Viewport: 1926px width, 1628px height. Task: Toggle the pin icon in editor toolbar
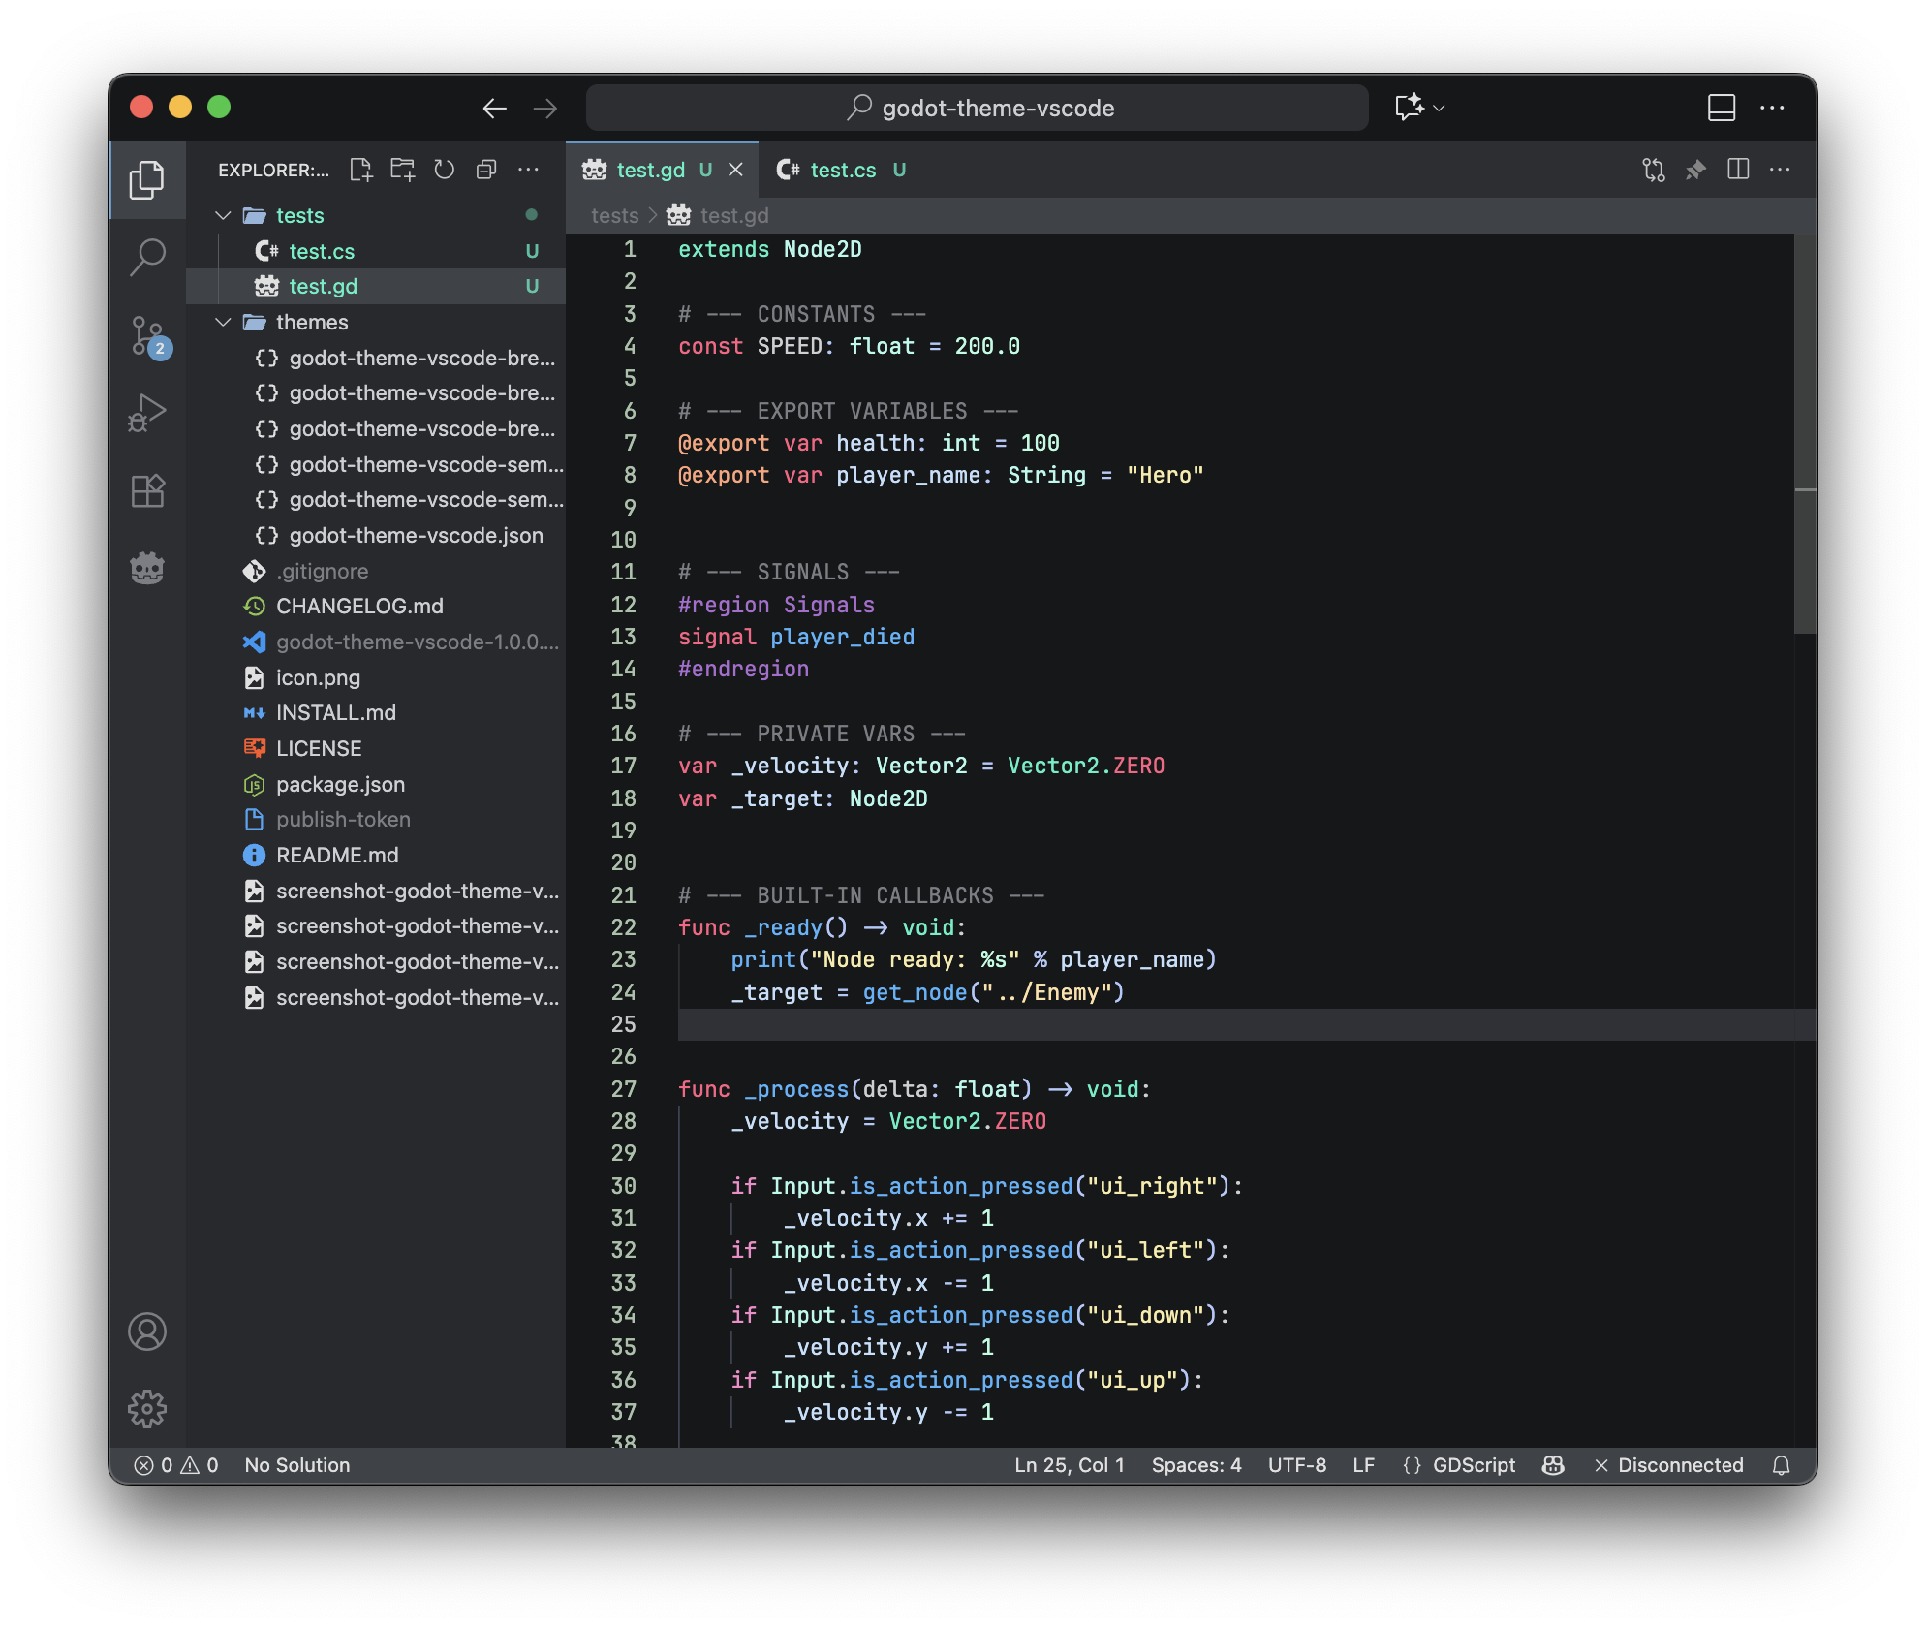[1695, 170]
